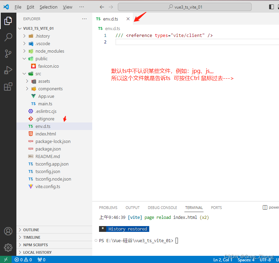The height and width of the screenshot is (263, 279).
Task: Open the Accounts icon near the bottom
Action: pos(8,231)
